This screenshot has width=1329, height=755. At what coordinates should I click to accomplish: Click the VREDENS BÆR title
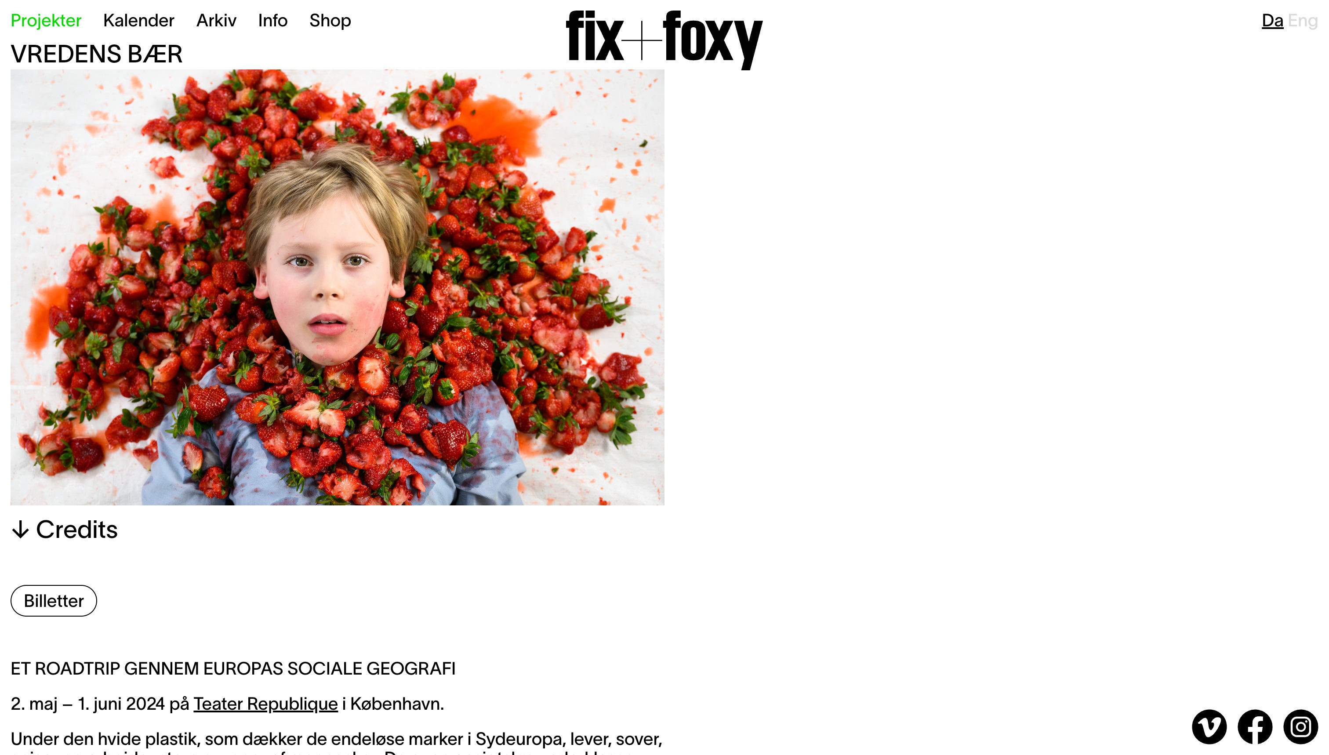96,54
